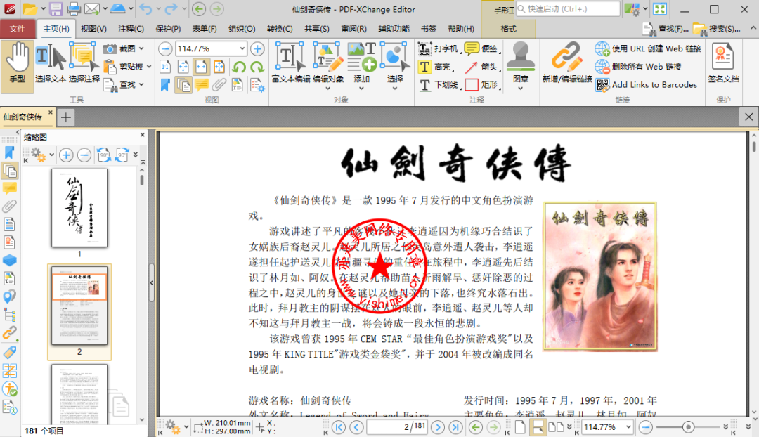
Task: Open the zoom percentage dropdown in ribbon
Action: point(242,48)
